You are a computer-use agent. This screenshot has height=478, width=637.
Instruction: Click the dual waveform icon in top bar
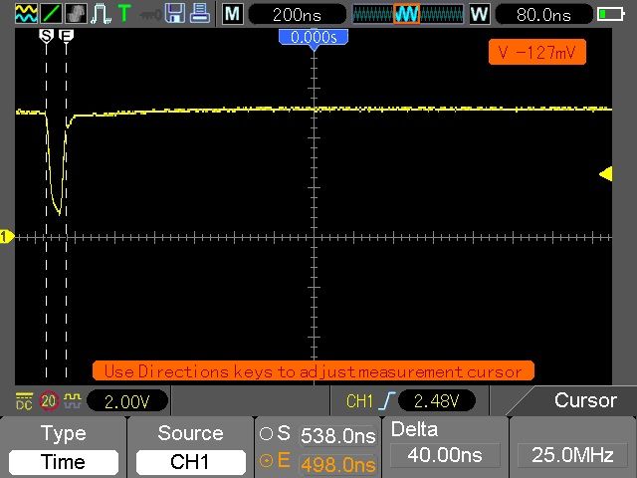pyautogui.click(x=27, y=13)
